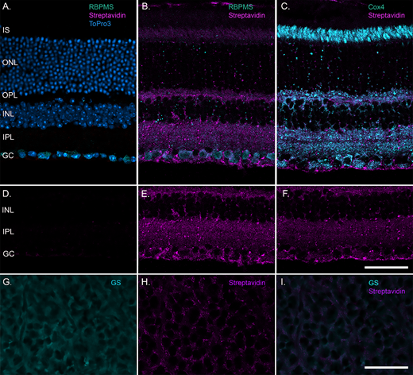Select the IPL label in panel D
413x375 pixels.
click(x=8, y=231)
